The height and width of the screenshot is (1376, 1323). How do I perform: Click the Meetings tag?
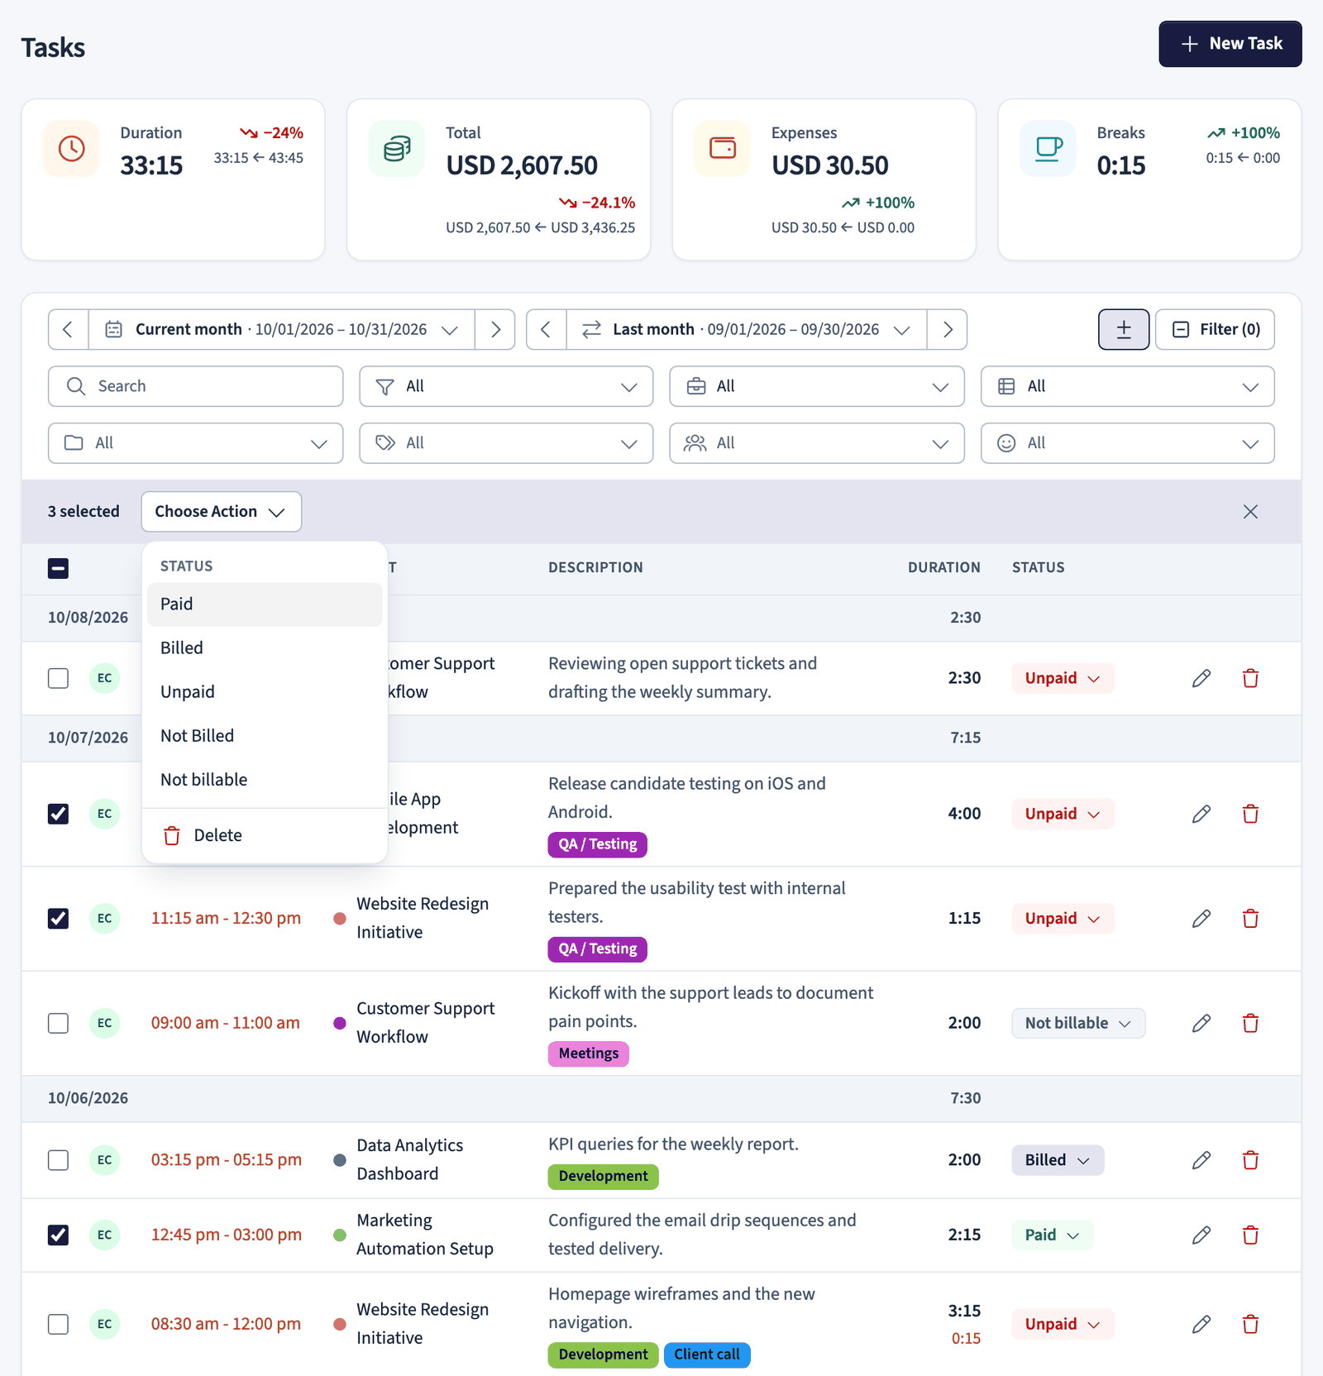coord(589,1053)
